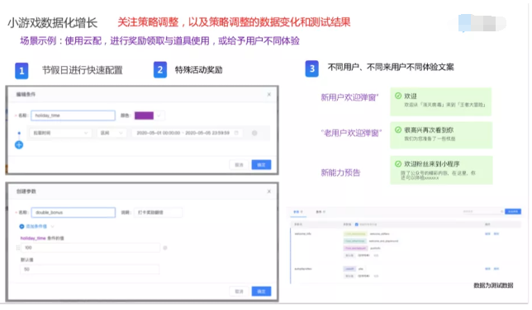This screenshot has height=310, width=532.
Task: Toggle the blue checkbox in parameter table header
Action: [x=357, y=224]
